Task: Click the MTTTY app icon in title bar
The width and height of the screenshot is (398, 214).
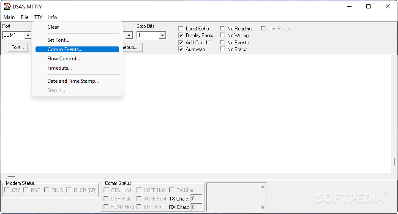Action: point(7,6)
